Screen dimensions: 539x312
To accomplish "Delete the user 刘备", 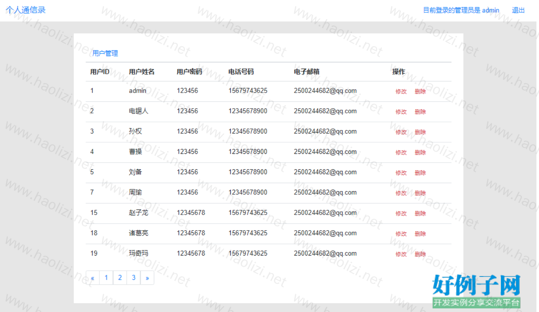I will [x=420, y=173].
